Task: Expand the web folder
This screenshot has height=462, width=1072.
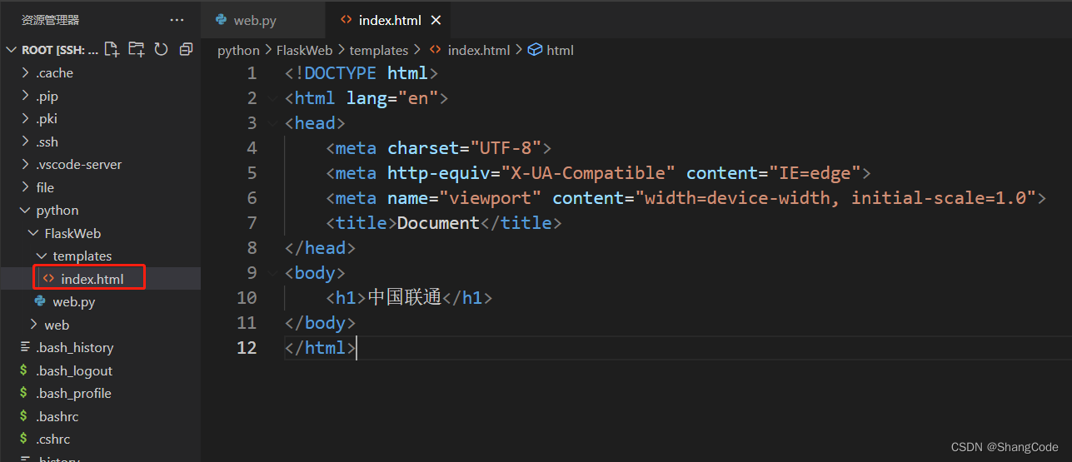Action: [57, 325]
